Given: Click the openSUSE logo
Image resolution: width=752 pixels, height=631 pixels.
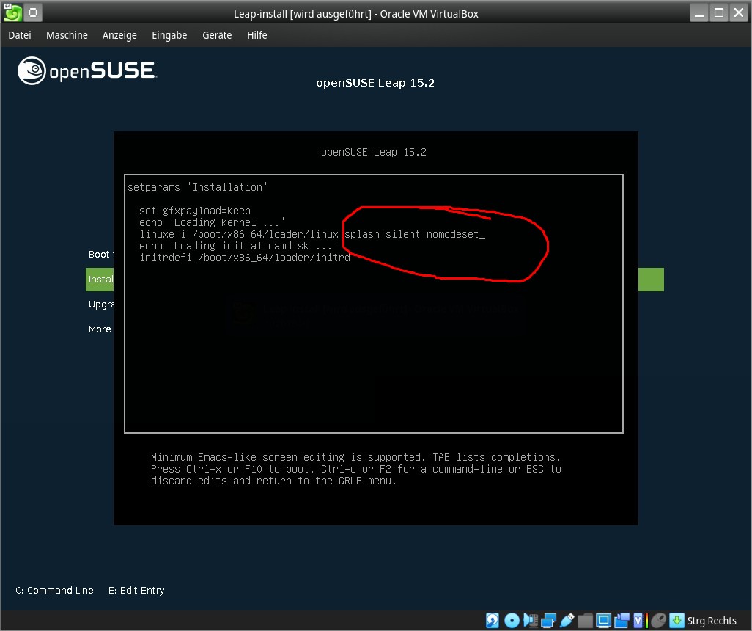Looking at the screenshot, I should tap(86, 70).
